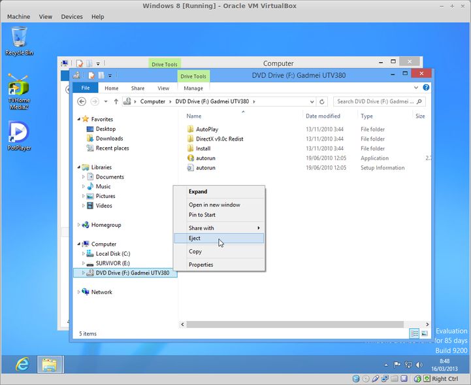Screen dimensions: 471x385
Task: Sort by the Type column header
Action: click(366, 116)
